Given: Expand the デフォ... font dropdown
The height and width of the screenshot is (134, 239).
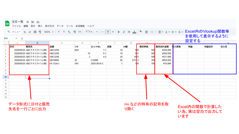Looking at the screenshot, I should point(92,32).
